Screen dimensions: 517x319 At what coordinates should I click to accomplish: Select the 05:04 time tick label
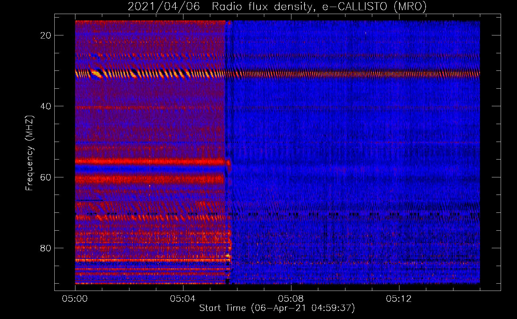(x=183, y=299)
